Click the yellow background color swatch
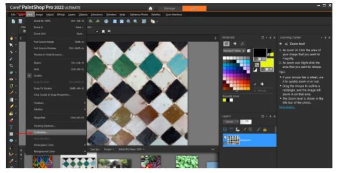Viewport: 337px width, 173px height. [267, 63]
